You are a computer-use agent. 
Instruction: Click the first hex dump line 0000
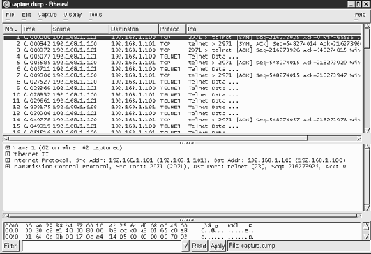tap(129, 225)
